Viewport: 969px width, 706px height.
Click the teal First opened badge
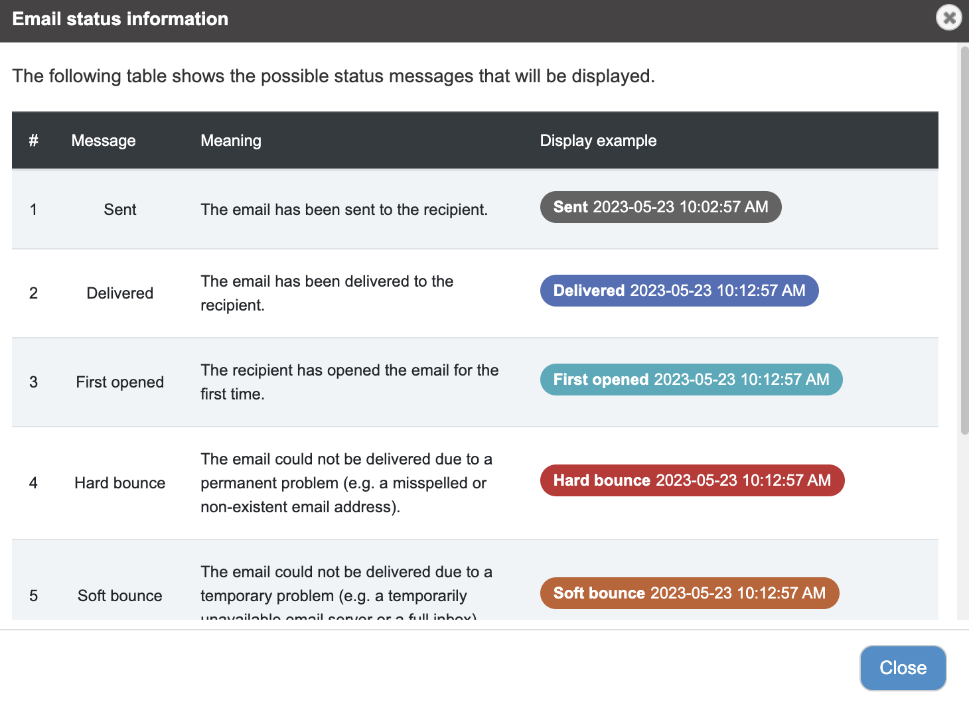(691, 380)
